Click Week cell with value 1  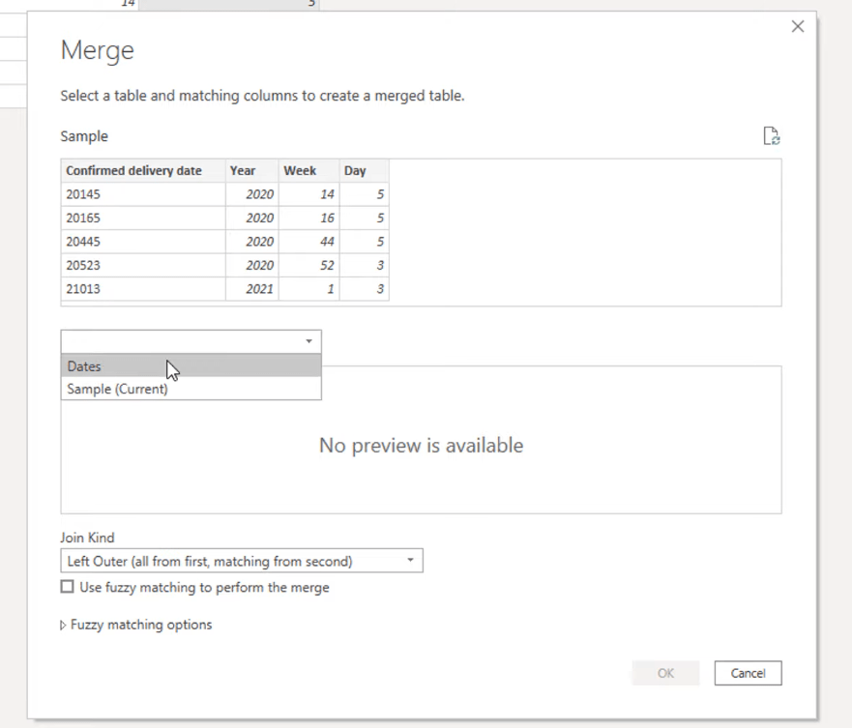pyautogui.click(x=309, y=288)
